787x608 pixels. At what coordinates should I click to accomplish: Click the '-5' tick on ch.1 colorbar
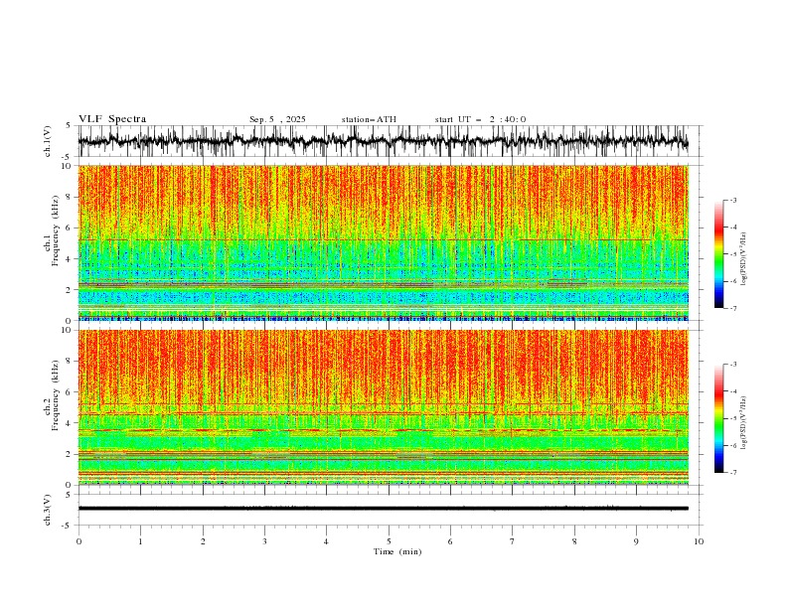coord(732,254)
